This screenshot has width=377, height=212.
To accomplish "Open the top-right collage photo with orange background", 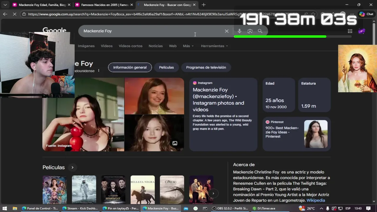I will click(x=154, y=96).
